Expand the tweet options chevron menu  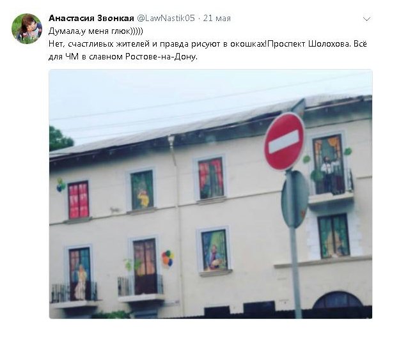pos(366,19)
